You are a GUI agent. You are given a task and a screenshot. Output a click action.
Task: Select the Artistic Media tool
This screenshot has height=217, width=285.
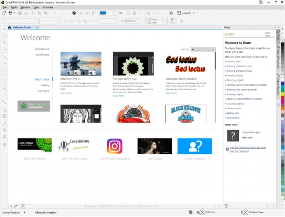(x=5, y=63)
